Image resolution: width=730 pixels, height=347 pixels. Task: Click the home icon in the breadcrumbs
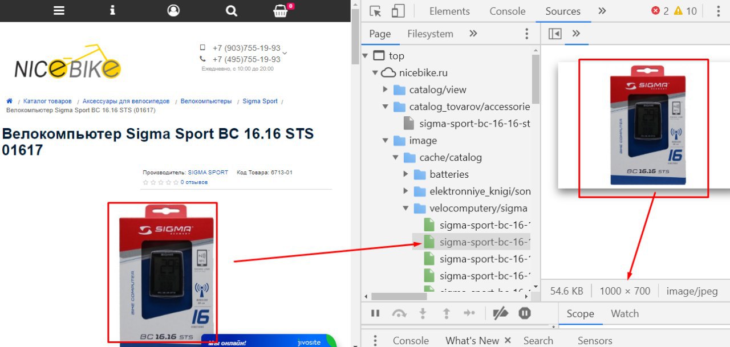click(x=9, y=101)
